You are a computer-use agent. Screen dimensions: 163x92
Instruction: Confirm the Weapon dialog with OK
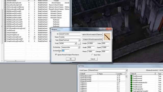(71, 59)
